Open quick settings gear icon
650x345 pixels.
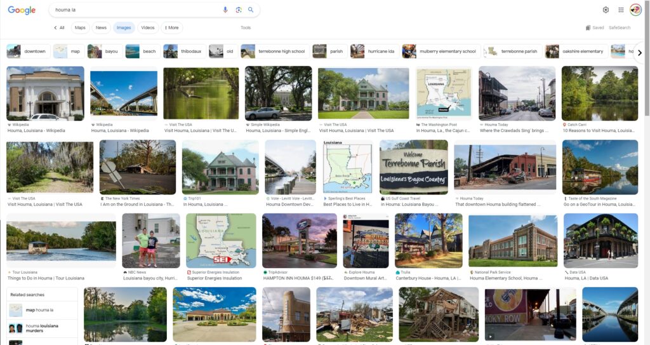point(606,10)
